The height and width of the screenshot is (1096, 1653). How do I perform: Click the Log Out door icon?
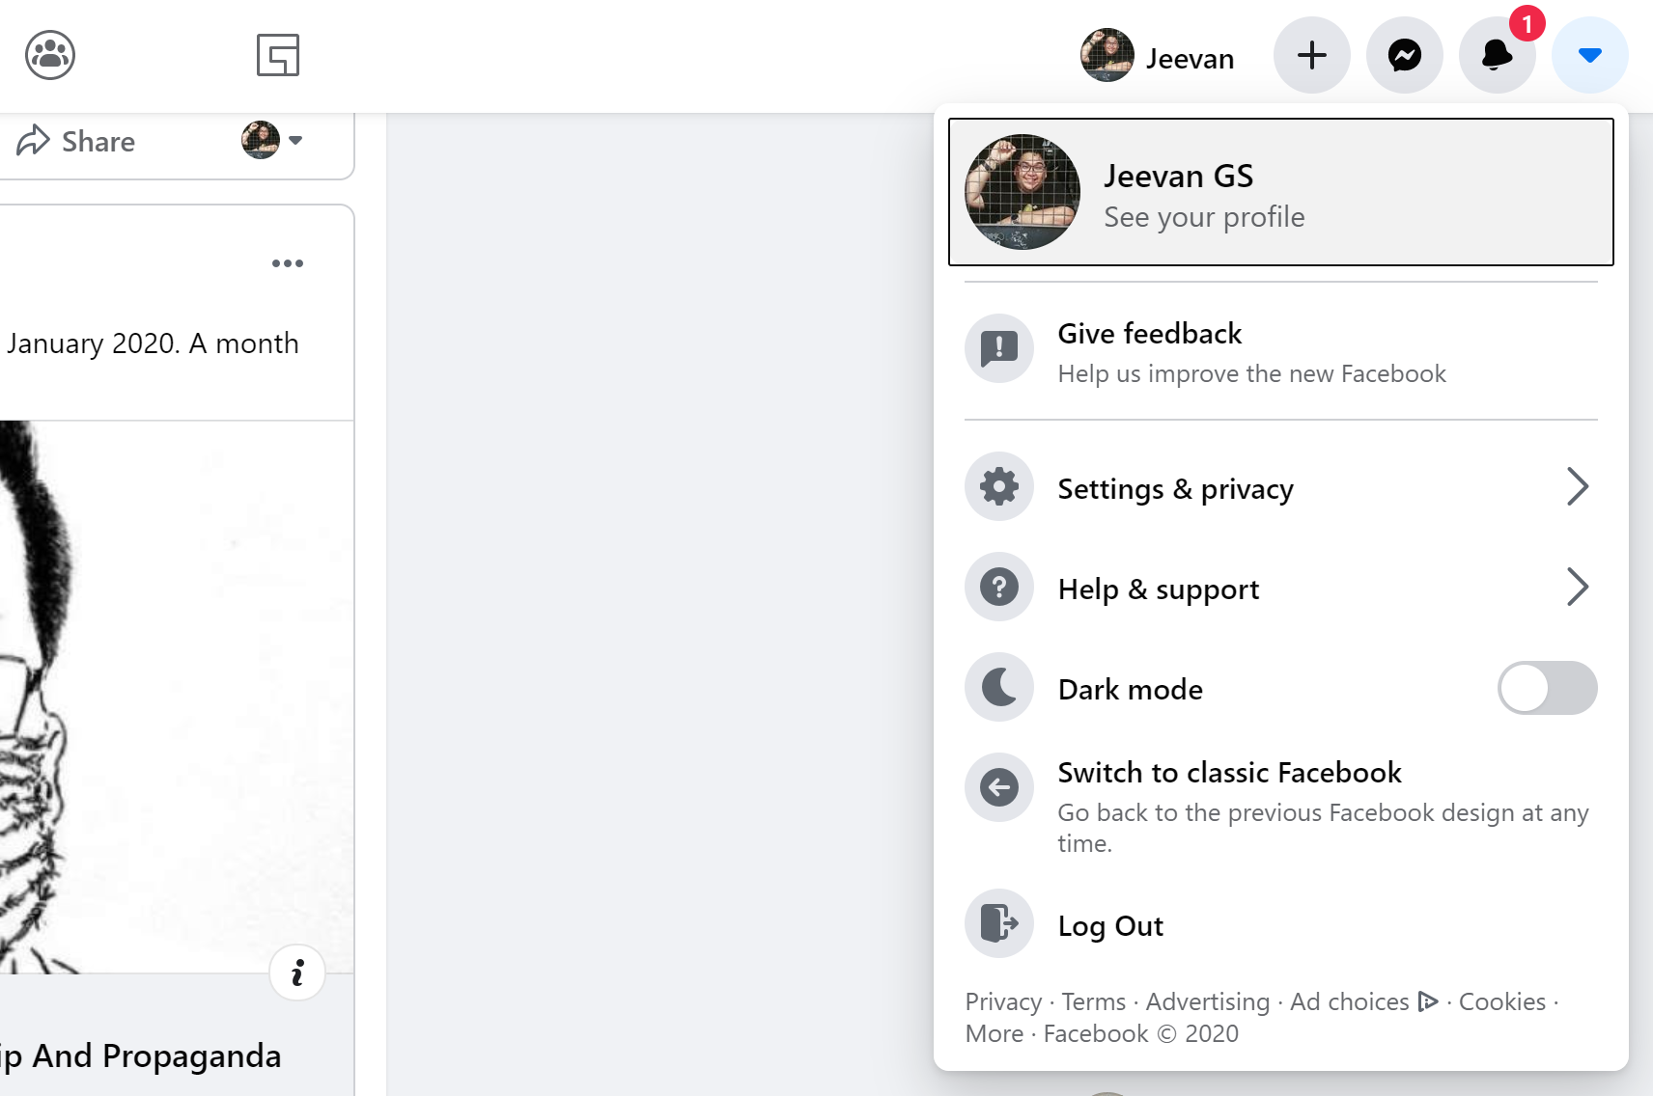[x=999, y=923]
